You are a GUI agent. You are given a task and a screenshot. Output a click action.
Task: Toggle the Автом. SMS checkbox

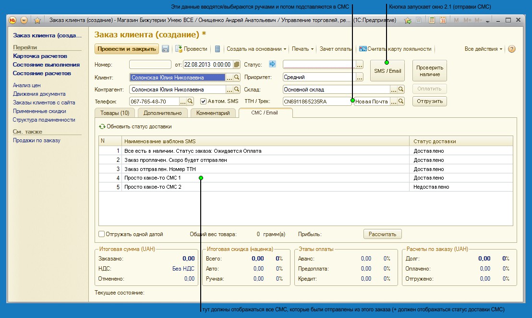click(x=203, y=101)
